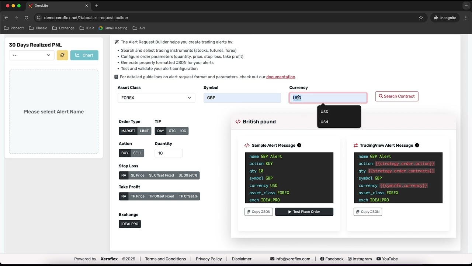Click the Quantity input field

tap(169, 153)
